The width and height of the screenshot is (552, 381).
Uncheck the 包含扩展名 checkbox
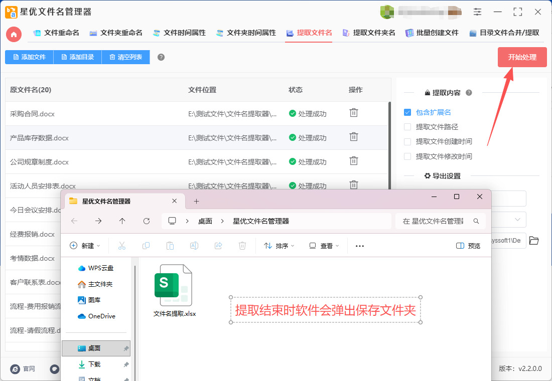[407, 112]
